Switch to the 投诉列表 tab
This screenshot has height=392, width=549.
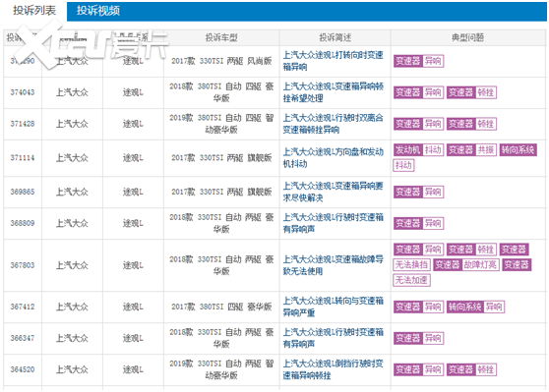[x=34, y=11]
